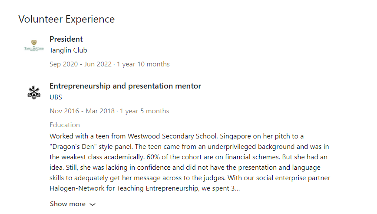The width and height of the screenshot is (377, 214).
Task: Click Westwood Secondary School in description
Action: [172, 136]
